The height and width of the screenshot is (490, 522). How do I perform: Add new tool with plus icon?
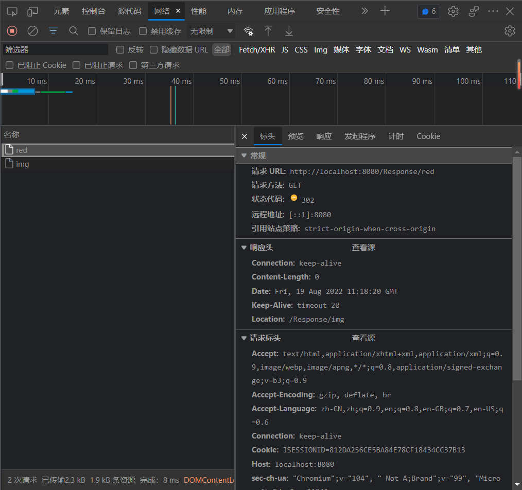[385, 11]
